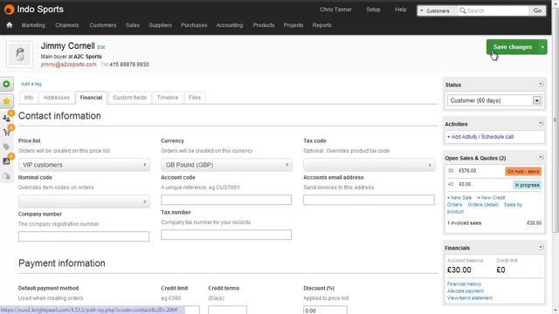This screenshot has height=314, width=559.
Task: Click the Add a tag link
Action: coord(31,84)
